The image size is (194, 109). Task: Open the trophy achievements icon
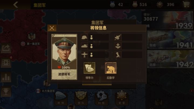pyautogui.click(x=6, y=92)
